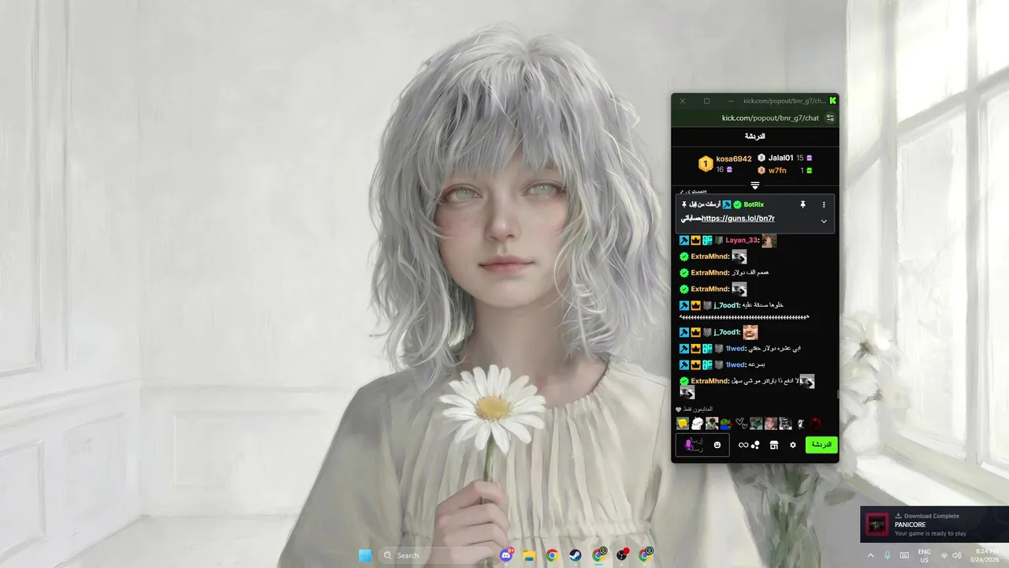Click the microphone tray icon
The height and width of the screenshot is (568, 1009).
click(888, 555)
